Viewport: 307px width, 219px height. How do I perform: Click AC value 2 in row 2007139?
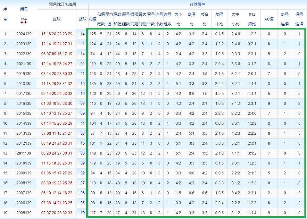pyautogui.click(x=269, y=193)
